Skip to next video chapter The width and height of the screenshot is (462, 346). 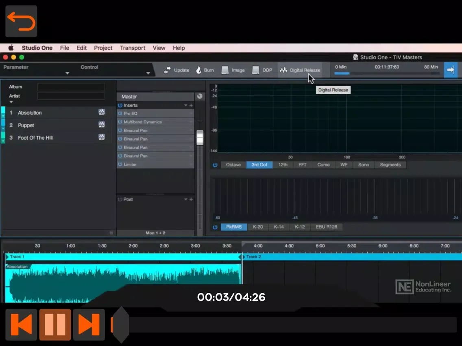coord(89,324)
